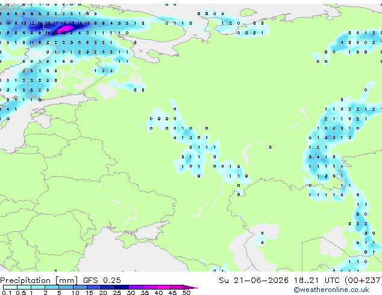This screenshot has width=382, height=295.
Task: Select the 0.1–0.5 mm legend swatch
Action: click(10, 287)
